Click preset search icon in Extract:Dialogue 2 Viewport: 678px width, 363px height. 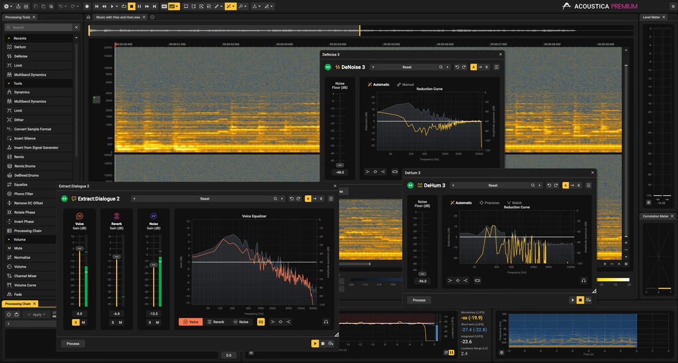275,198
